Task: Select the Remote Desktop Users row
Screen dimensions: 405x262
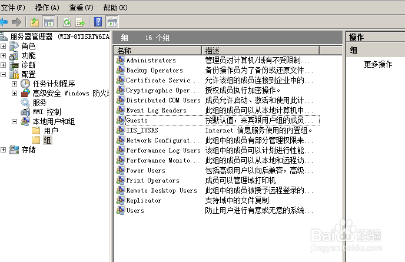Action: click(x=217, y=190)
